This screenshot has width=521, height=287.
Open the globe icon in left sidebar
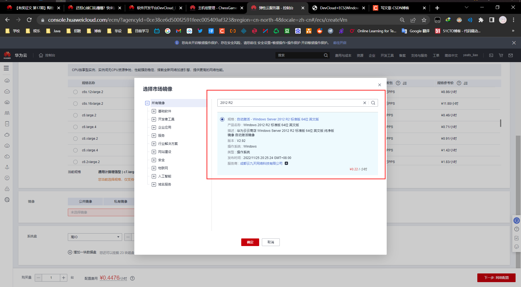(x=7, y=200)
